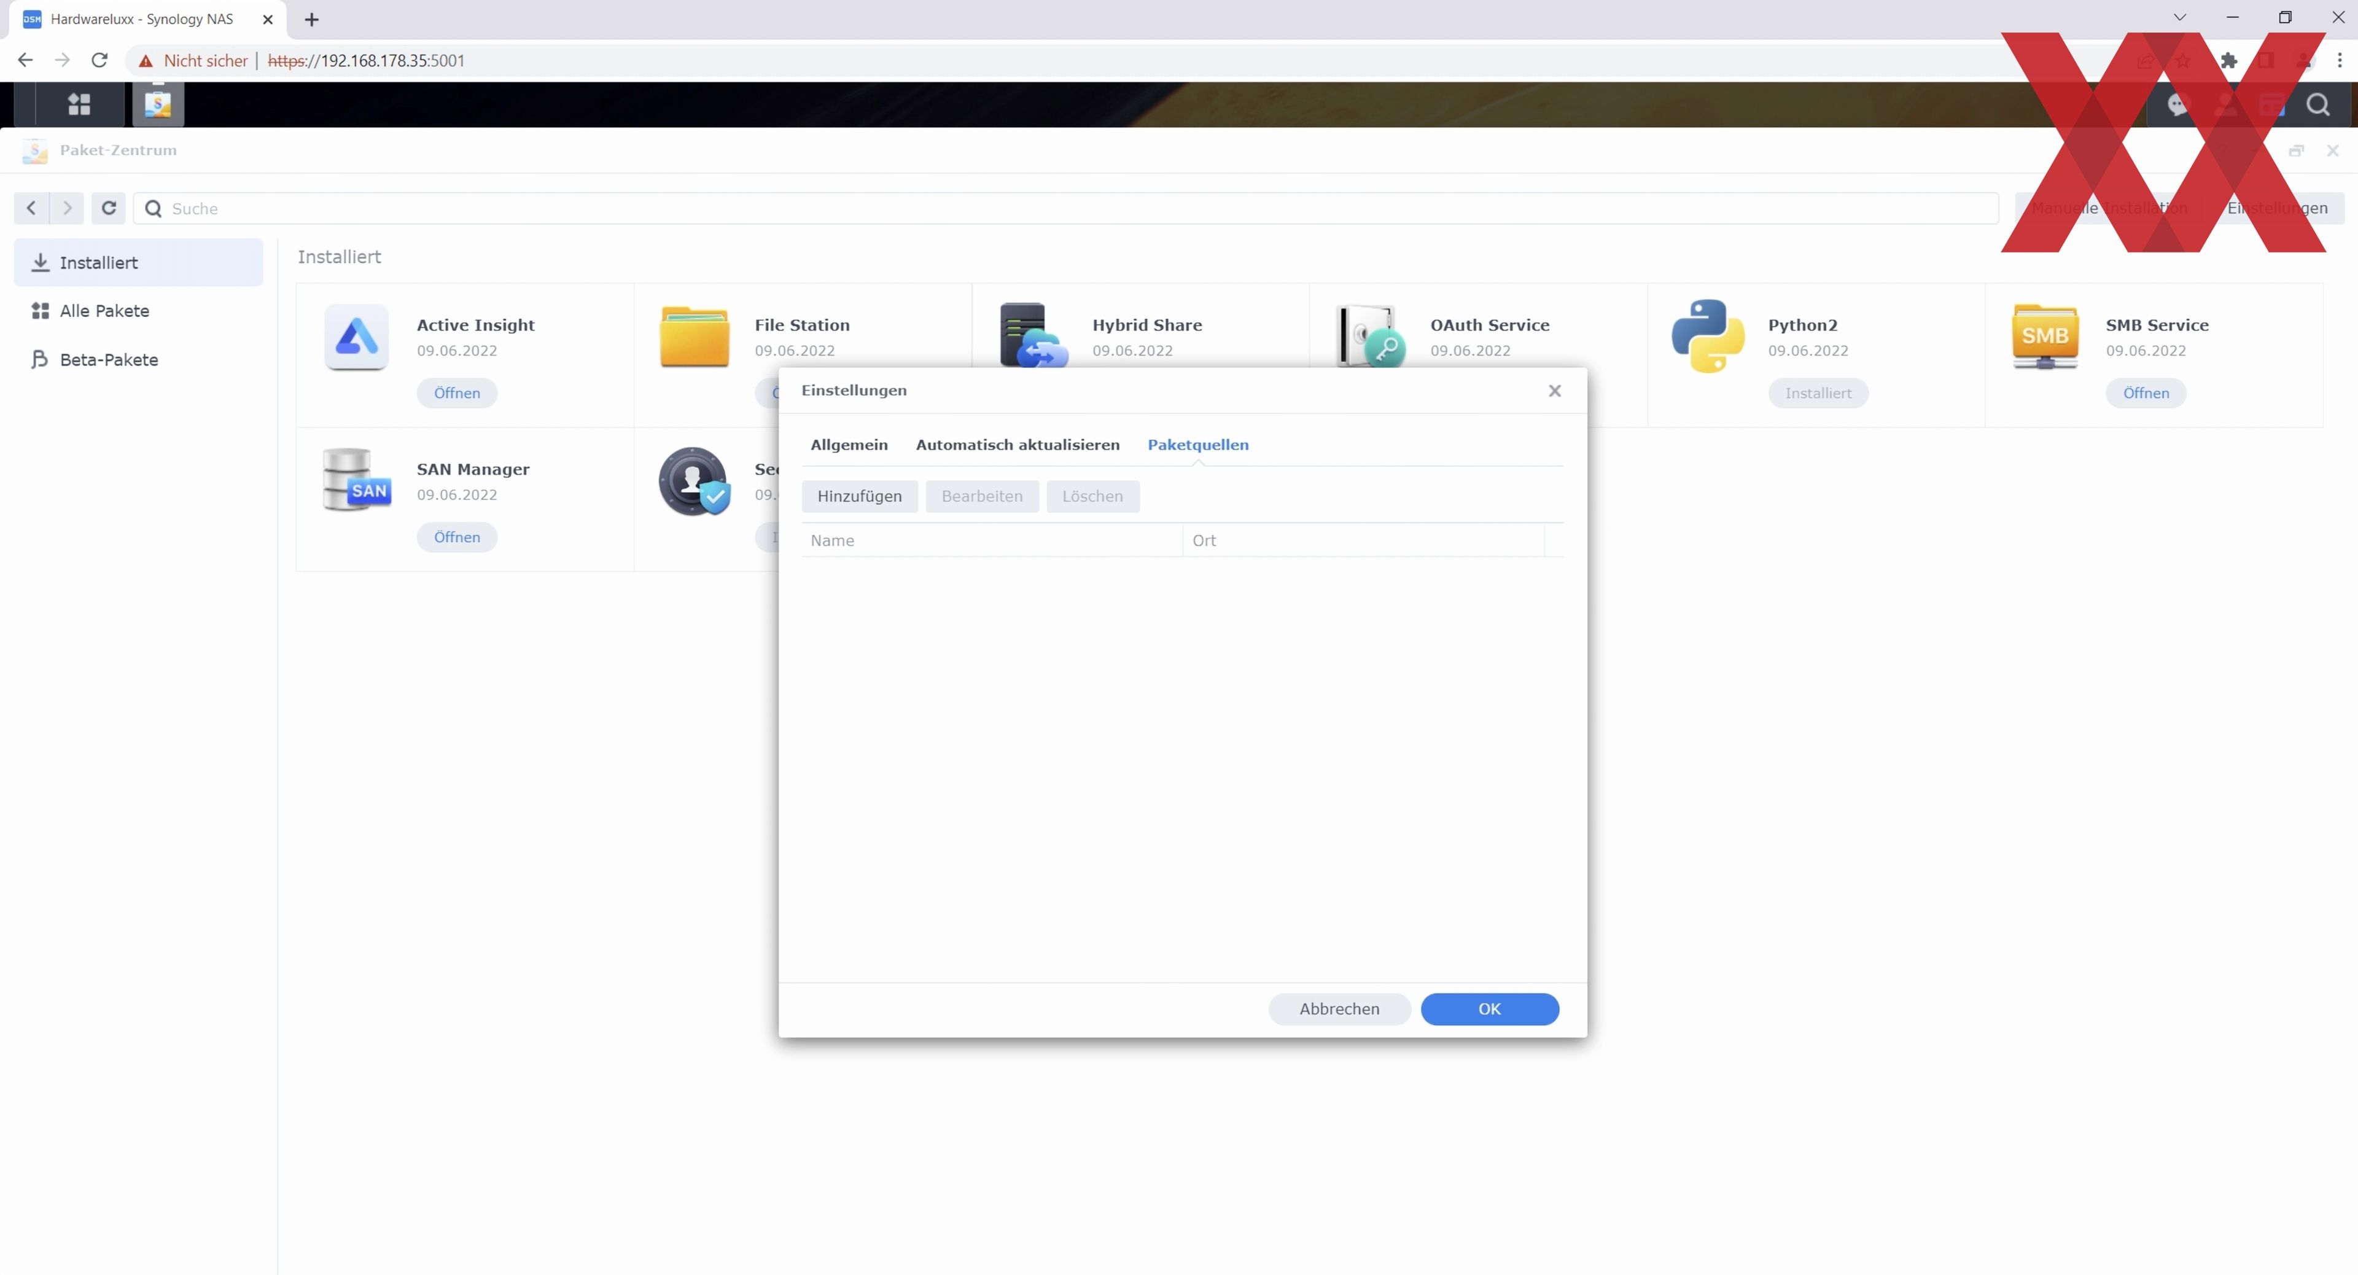Viewport: 2358px width, 1275px height.
Task: Open a new browser tab
Action: click(311, 19)
